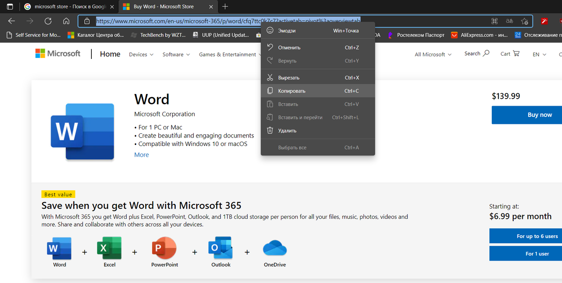Open Ростелеком Паспорт bookmark
Image resolution: width=562 pixels, height=283 pixels.
tap(416, 35)
